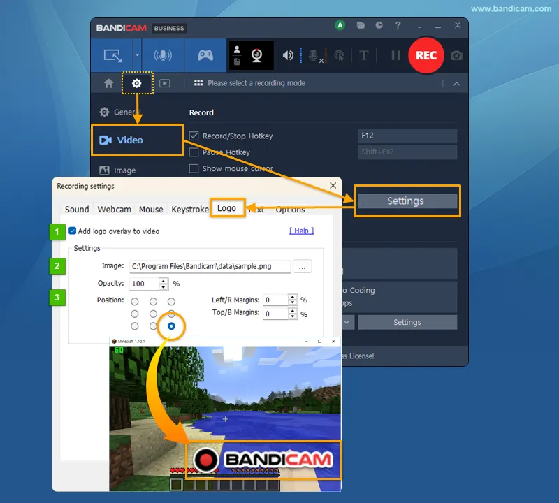
Task: Enable Show mouse cursor checkbox
Action: coord(194,168)
